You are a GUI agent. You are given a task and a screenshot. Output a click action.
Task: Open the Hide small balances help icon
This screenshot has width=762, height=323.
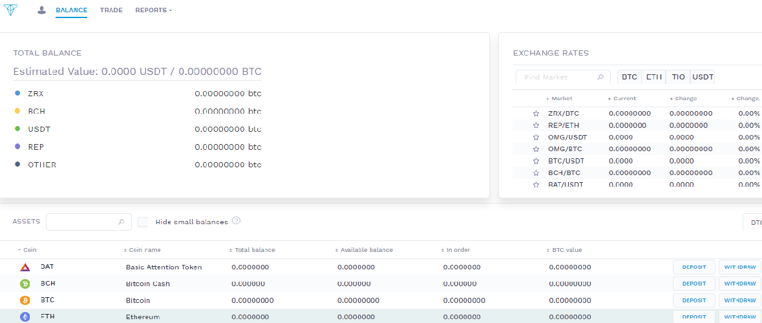click(236, 220)
